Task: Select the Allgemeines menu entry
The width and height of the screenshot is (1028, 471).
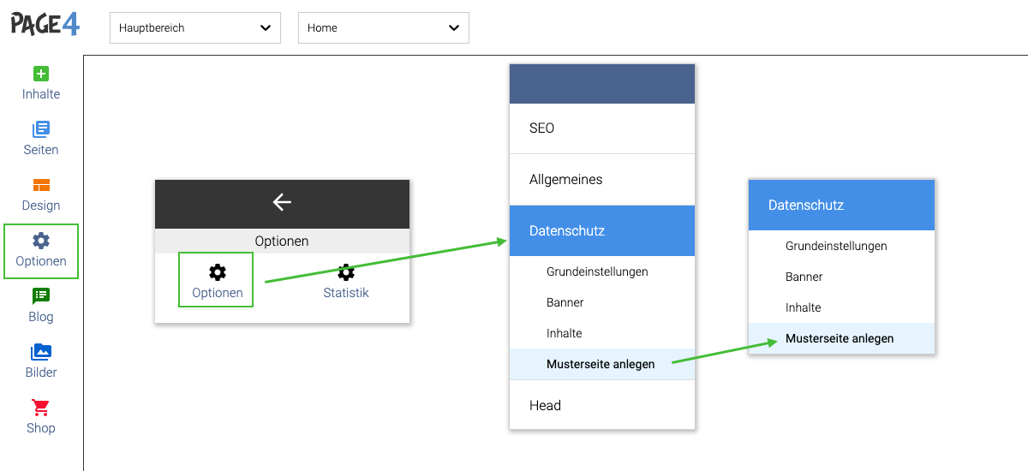Action: (601, 180)
